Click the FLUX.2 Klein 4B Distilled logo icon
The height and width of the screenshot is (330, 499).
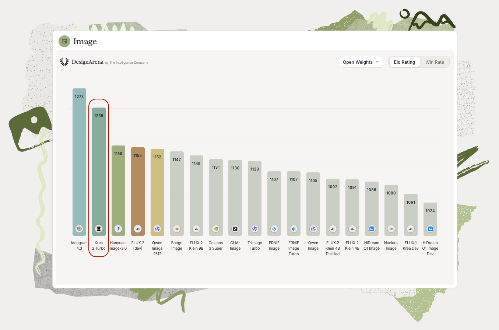(333, 229)
